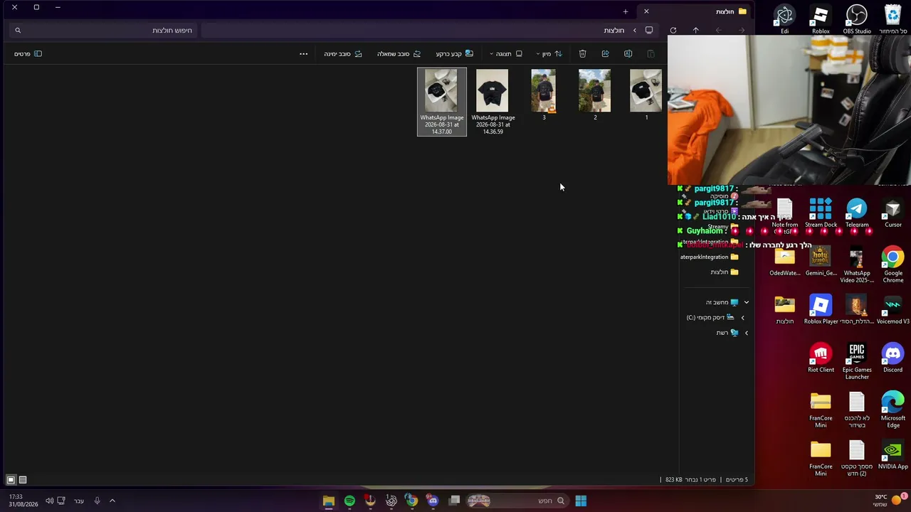Open Microsoft Edge desktop shortcut

point(893,410)
